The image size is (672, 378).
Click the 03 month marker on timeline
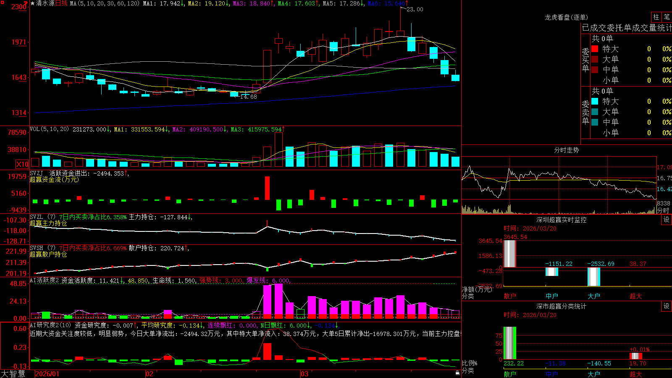304,374
